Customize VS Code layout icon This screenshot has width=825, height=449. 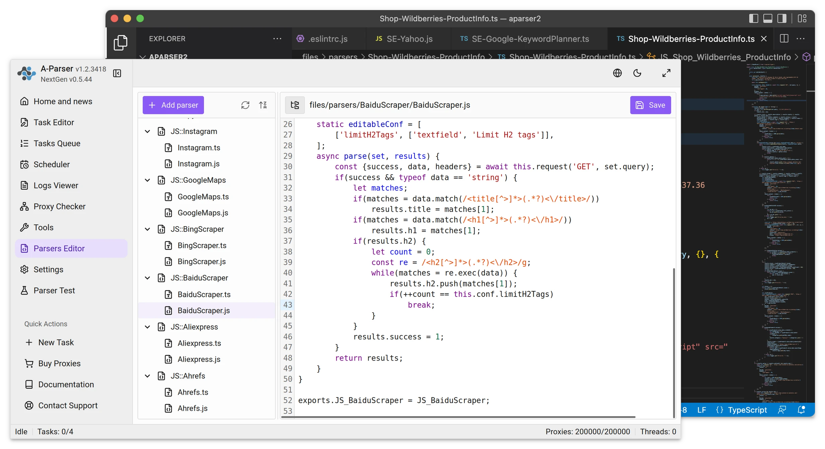(802, 18)
